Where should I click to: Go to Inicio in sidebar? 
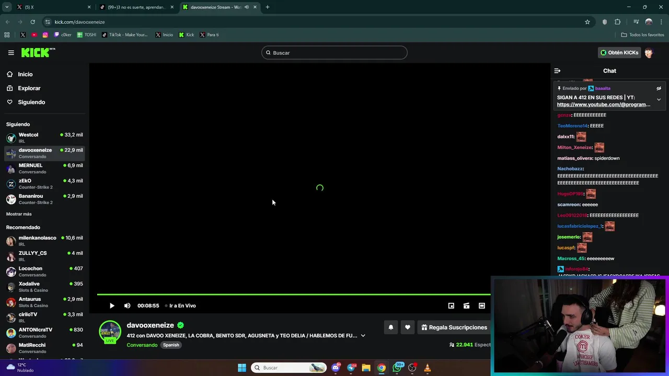coord(25,74)
